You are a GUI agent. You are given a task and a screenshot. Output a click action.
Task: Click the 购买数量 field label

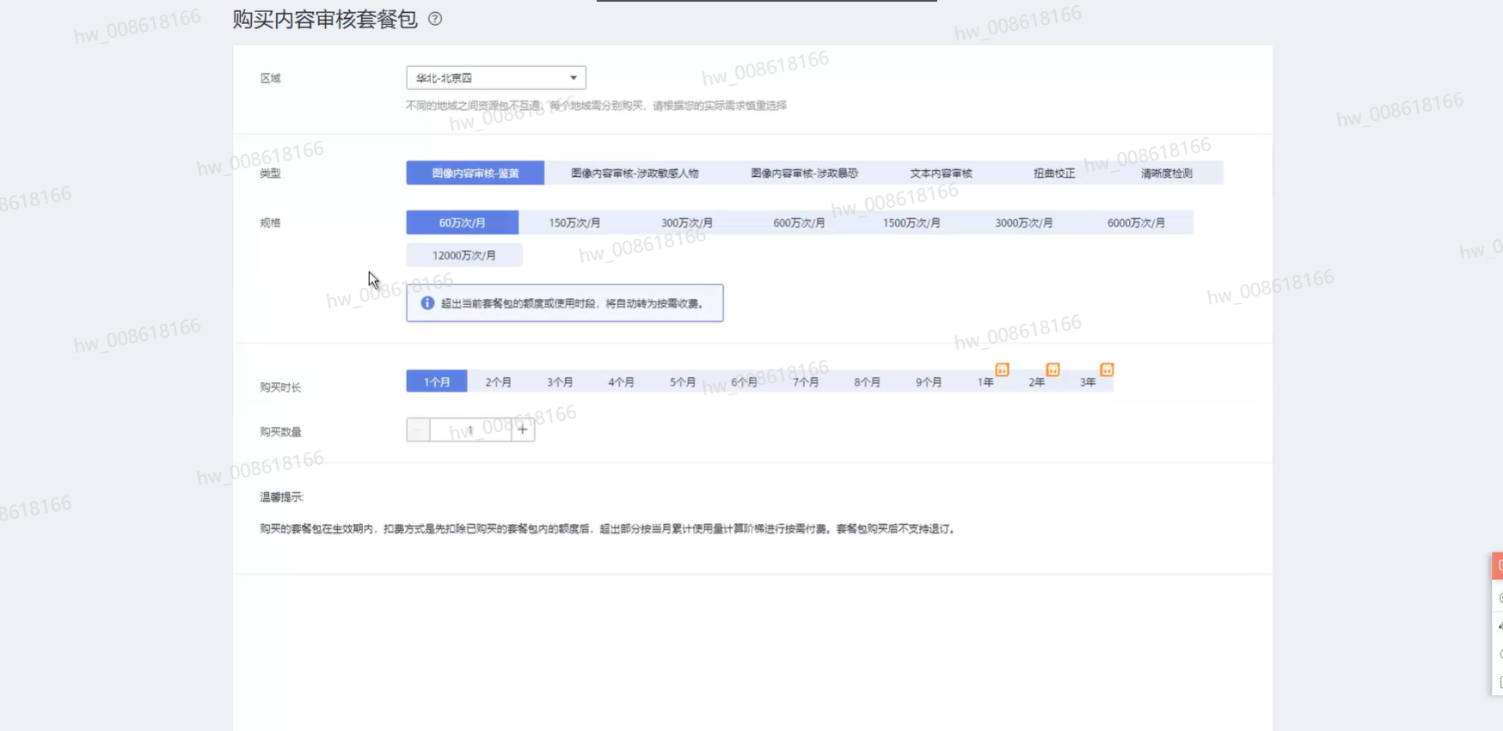tap(280, 432)
